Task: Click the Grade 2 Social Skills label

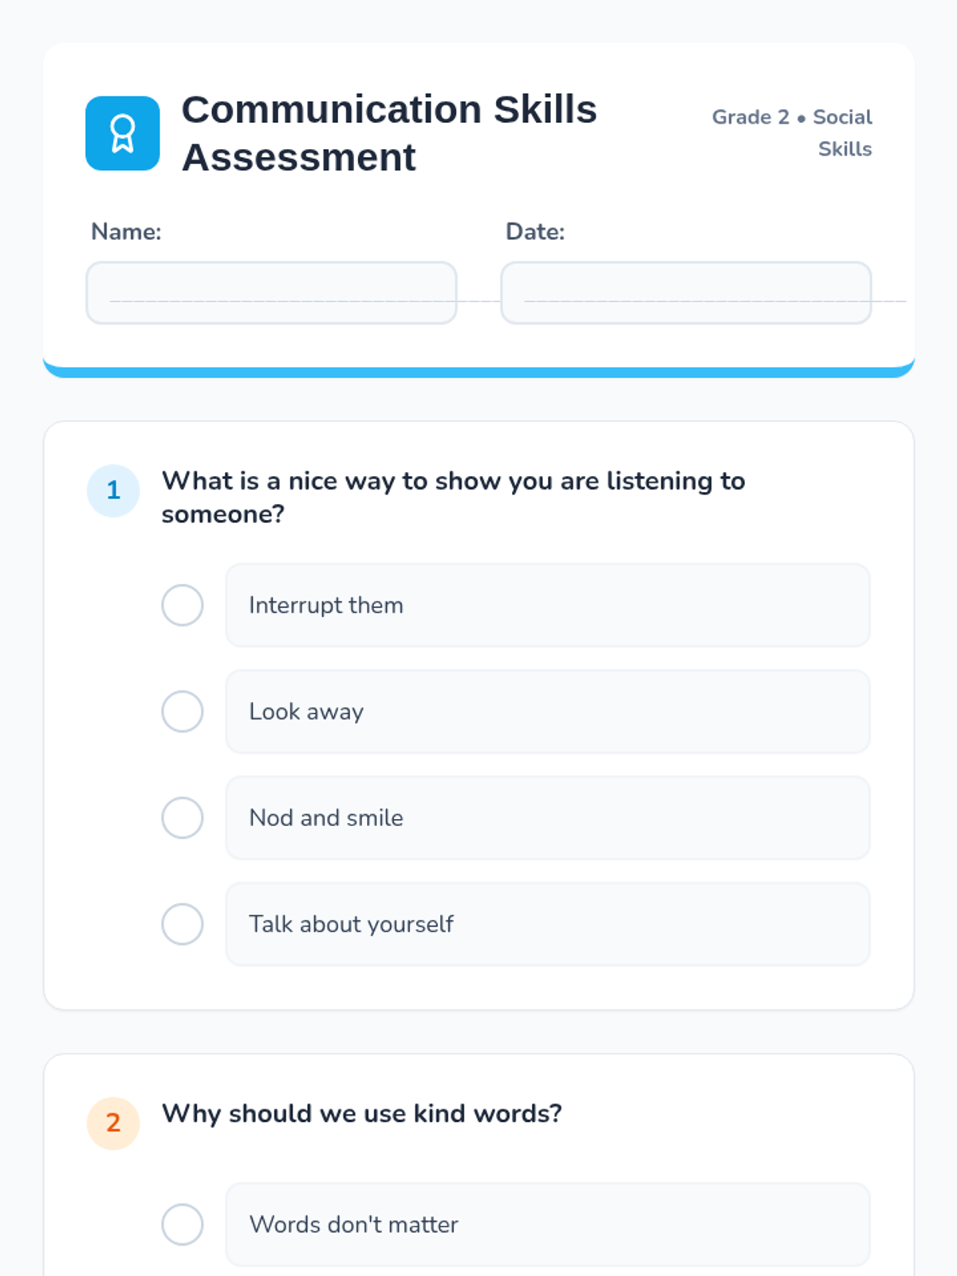Action: [x=792, y=133]
